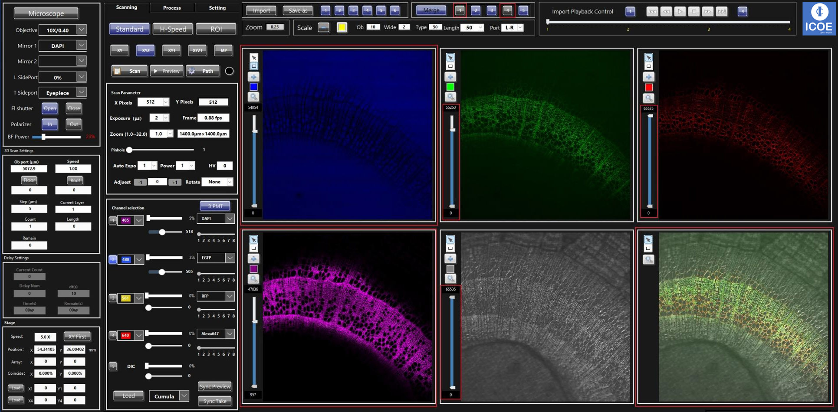This screenshot has height=412, width=838.
Task: Select the pointer tool in the blue DAPI image panel
Action: tap(254, 58)
